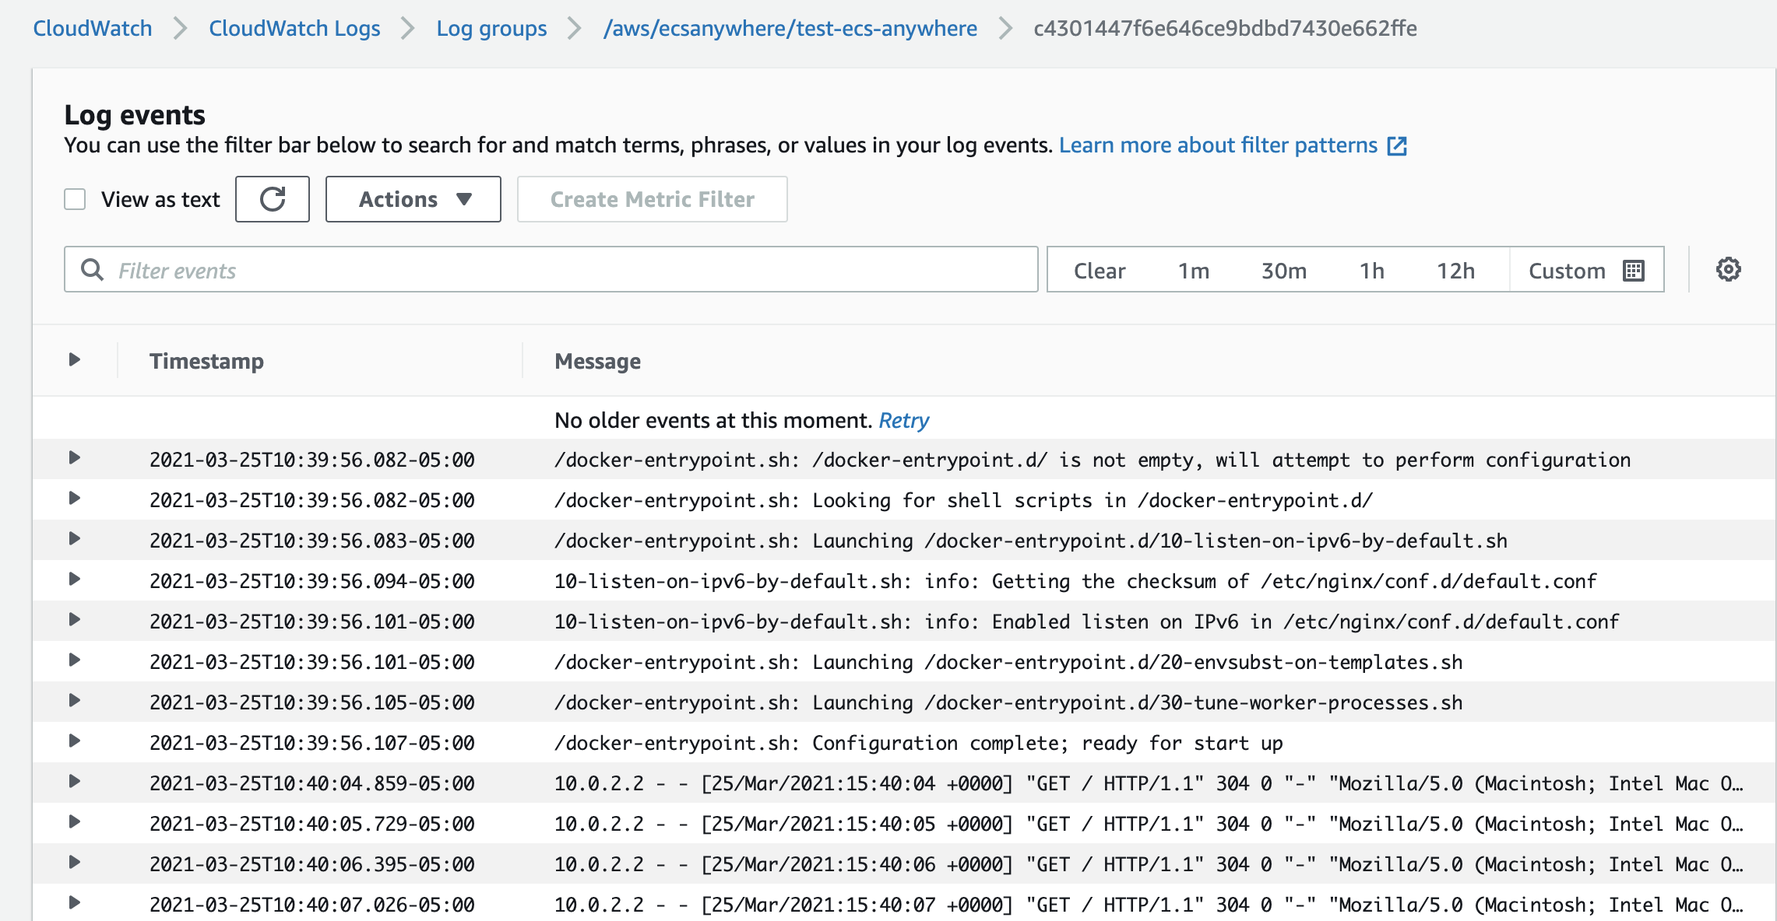Go to the /aws/ecsanywhere/test-ecs-anywhere log group
This screenshot has height=921, width=1777.
790,29
